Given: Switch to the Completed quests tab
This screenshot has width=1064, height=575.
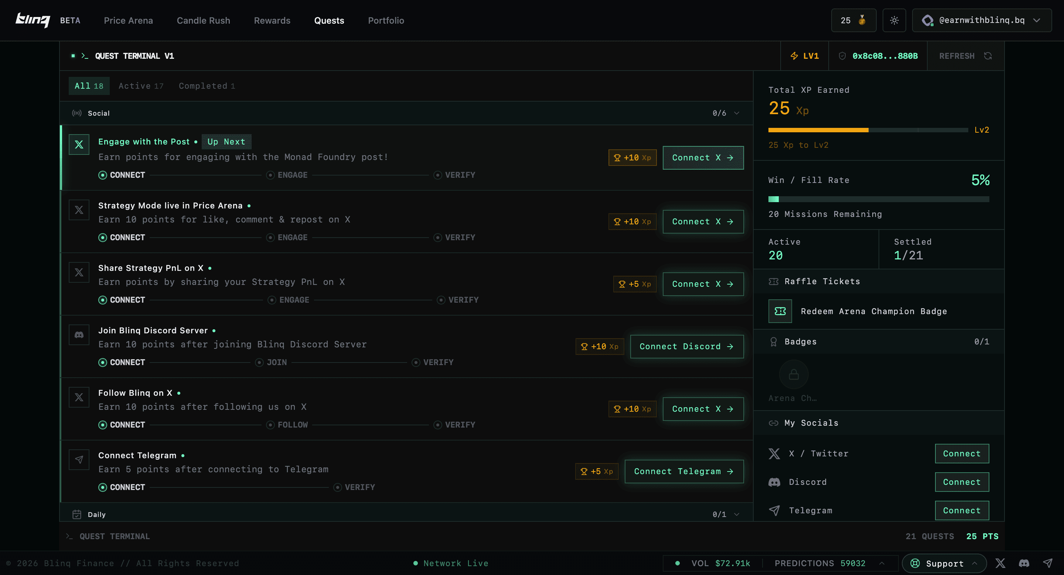Looking at the screenshot, I should [x=207, y=86].
